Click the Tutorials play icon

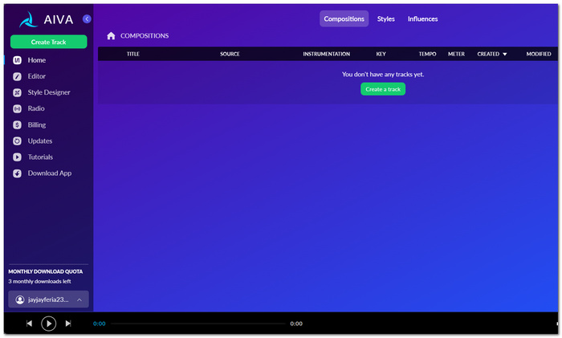point(17,157)
